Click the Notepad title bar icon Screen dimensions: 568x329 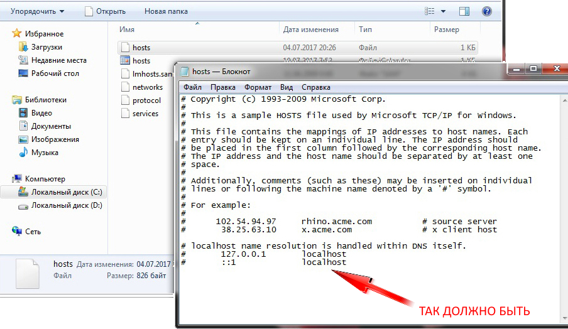coord(185,72)
